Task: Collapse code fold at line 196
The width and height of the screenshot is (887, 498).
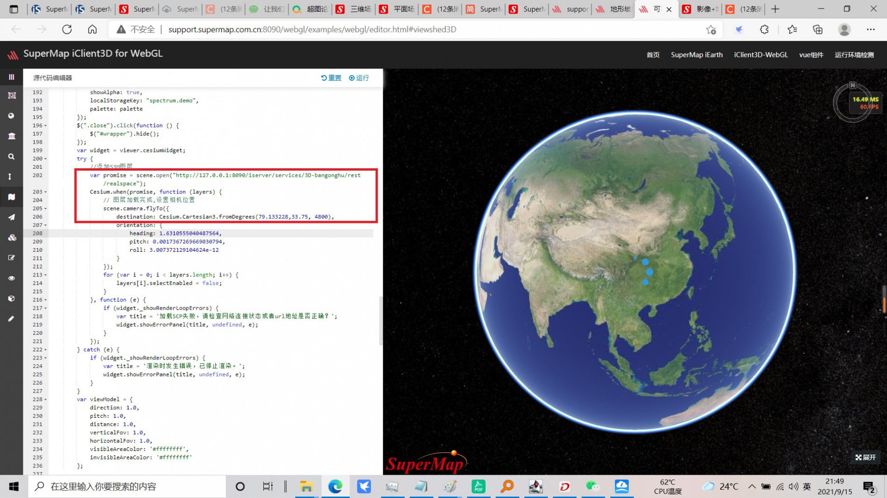Action: [45, 125]
